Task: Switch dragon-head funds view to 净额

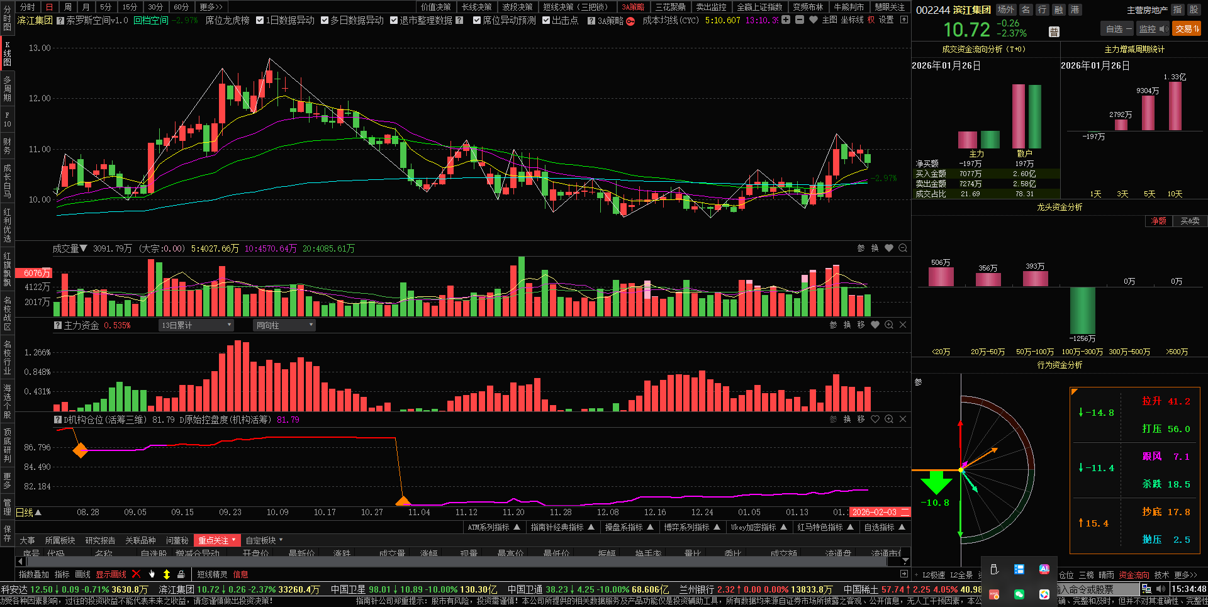Action: 1159,221
